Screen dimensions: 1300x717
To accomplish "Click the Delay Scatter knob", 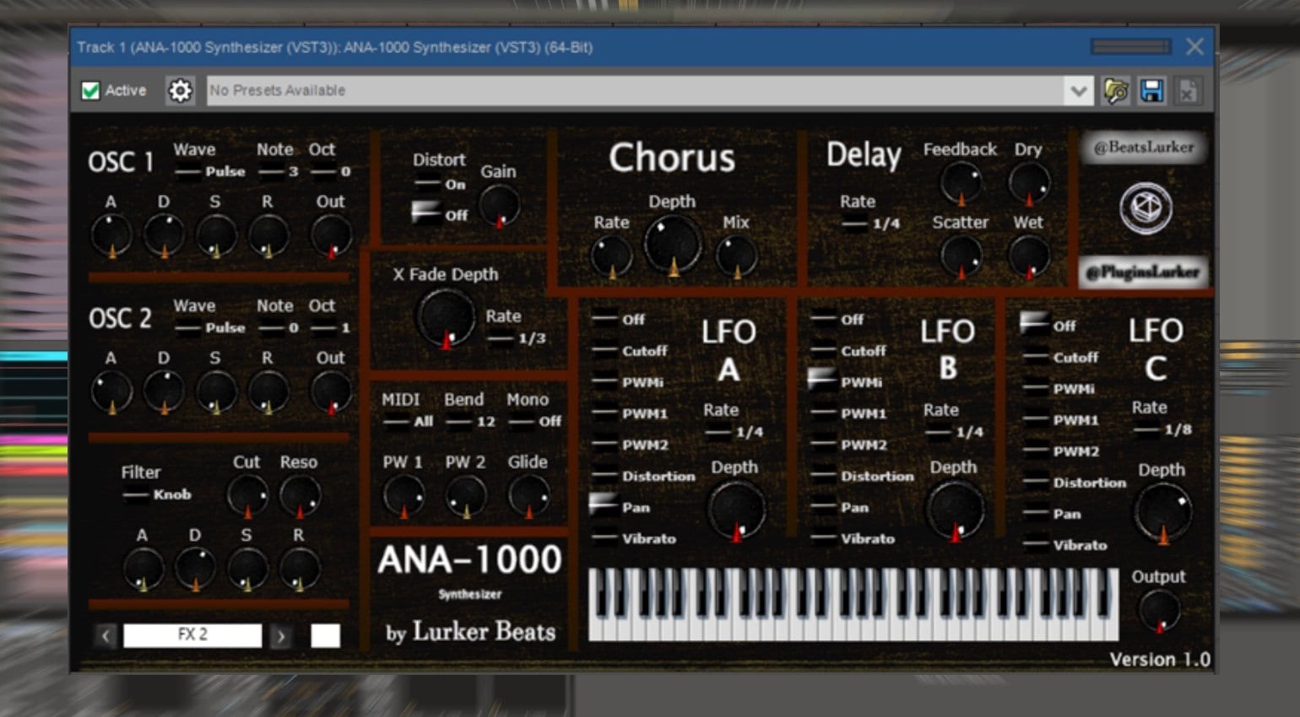I will click(x=961, y=256).
